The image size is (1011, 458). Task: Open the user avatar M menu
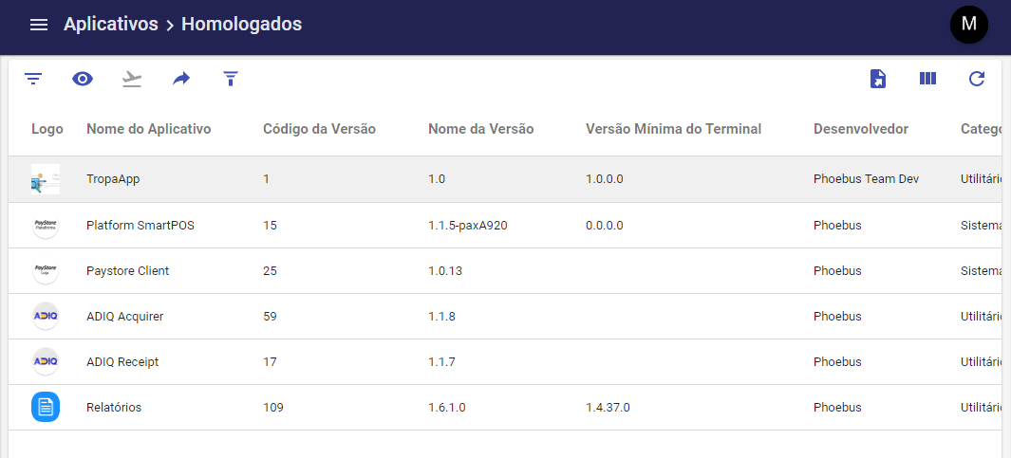click(968, 25)
